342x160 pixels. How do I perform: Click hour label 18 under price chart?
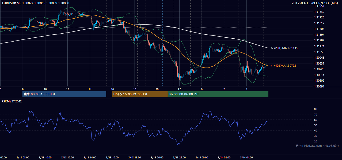pos(135,89)
